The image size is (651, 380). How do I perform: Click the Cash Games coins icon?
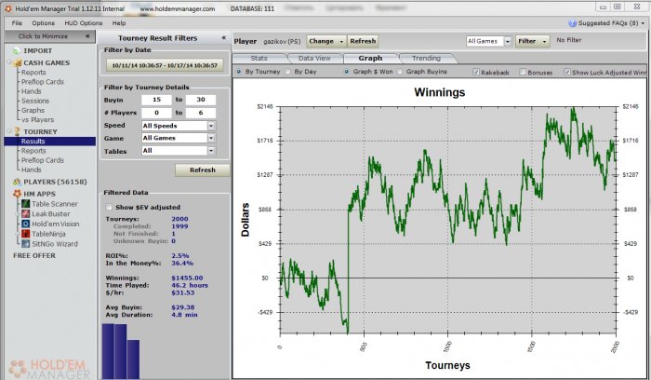(x=18, y=62)
